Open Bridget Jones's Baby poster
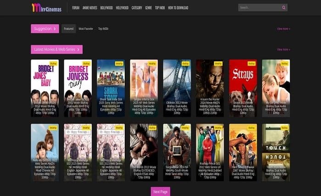 44,88
